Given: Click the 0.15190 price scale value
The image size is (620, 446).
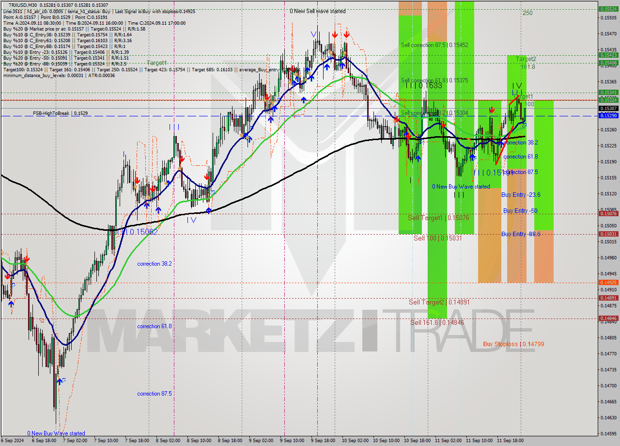Looking at the screenshot, I should click(608, 162).
